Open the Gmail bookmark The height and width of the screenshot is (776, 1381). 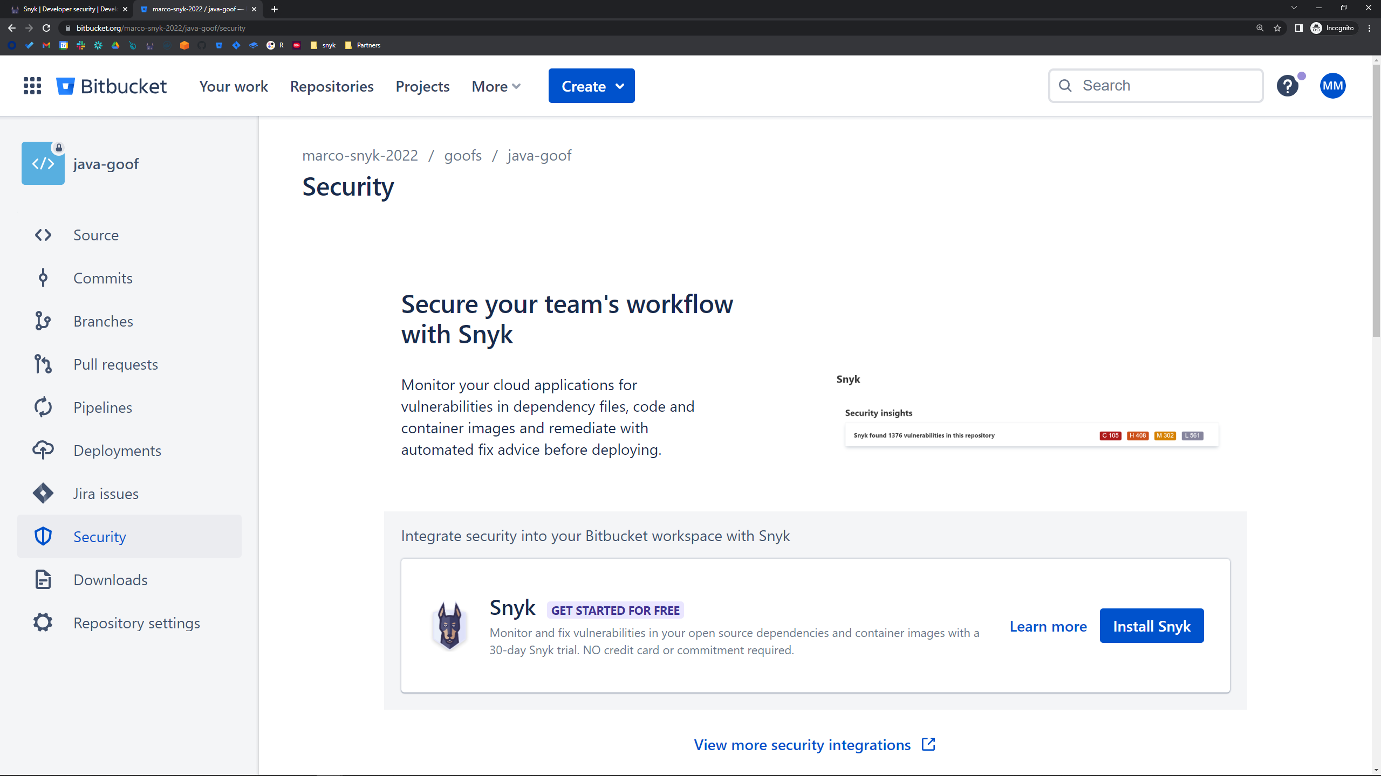tap(46, 45)
